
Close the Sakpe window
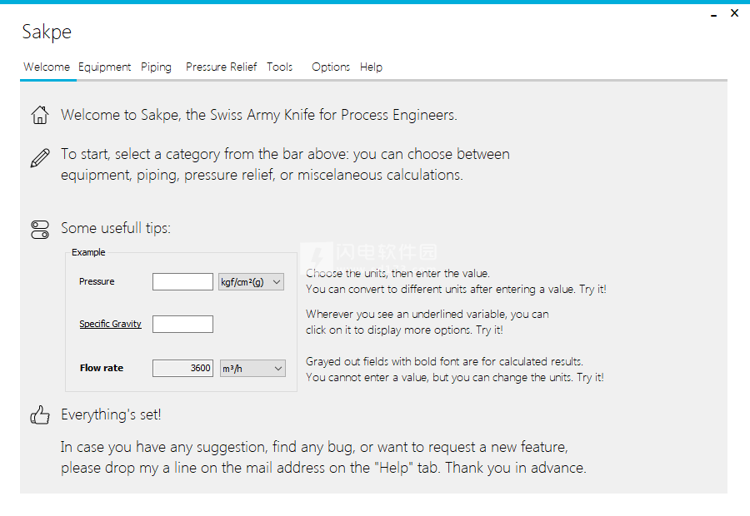click(735, 13)
